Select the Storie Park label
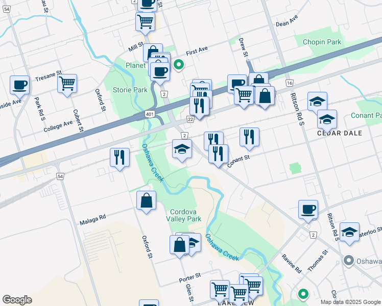The width and height of the screenshot is (382, 306). click(130, 90)
